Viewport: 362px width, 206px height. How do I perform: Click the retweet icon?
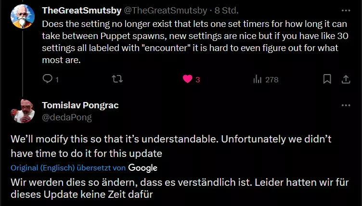coord(116,79)
